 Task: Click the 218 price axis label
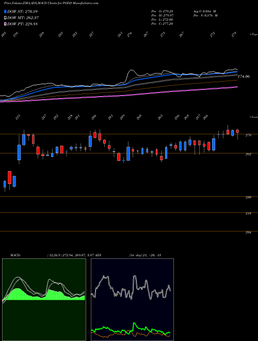coord(248,213)
